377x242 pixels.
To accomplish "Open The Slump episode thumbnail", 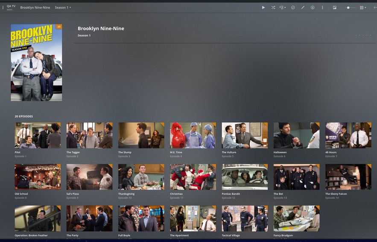I will coord(141,136).
